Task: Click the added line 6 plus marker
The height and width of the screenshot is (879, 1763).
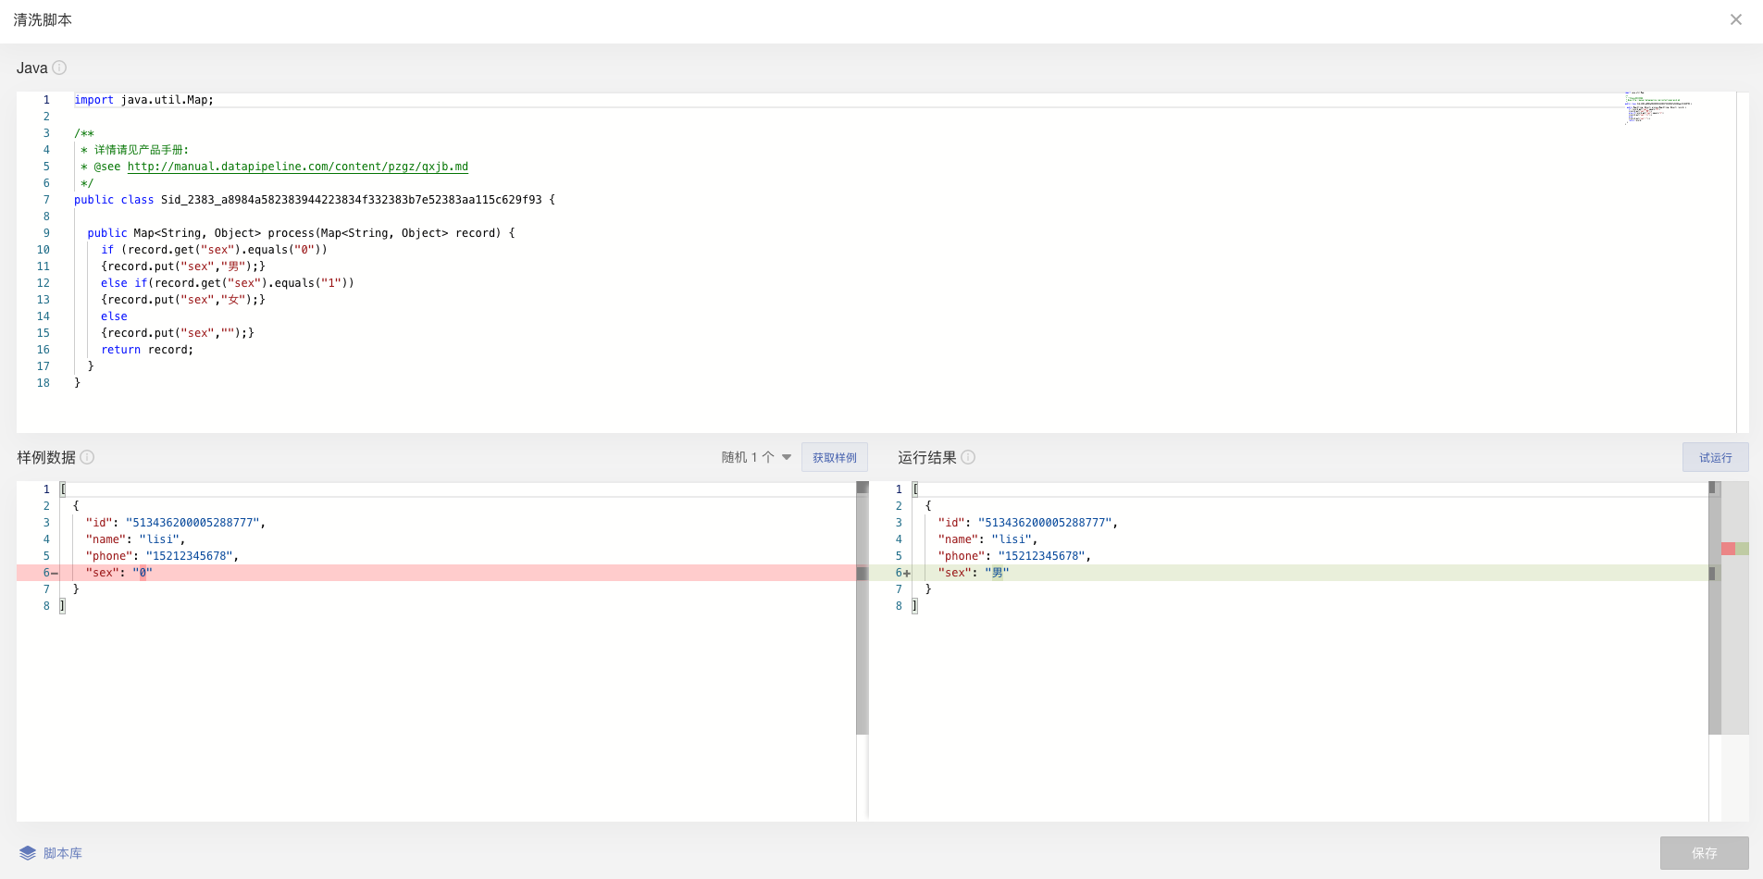Action: pyautogui.click(x=907, y=574)
